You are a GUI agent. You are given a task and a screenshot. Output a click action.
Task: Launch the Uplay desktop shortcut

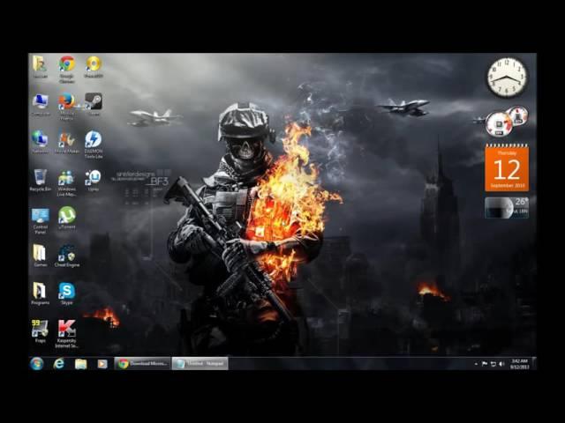[94, 180]
